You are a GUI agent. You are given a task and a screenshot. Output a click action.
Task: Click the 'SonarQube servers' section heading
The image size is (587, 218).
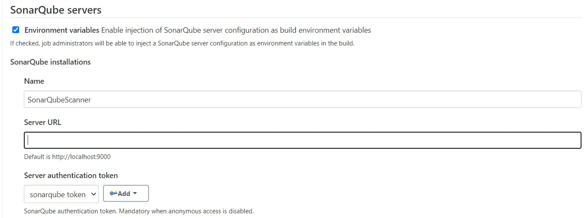click(56, 10)
